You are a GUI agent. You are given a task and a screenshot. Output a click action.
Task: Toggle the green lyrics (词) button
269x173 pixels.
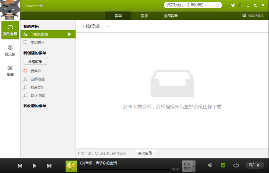pyautogui.click(x=223, y=165)
